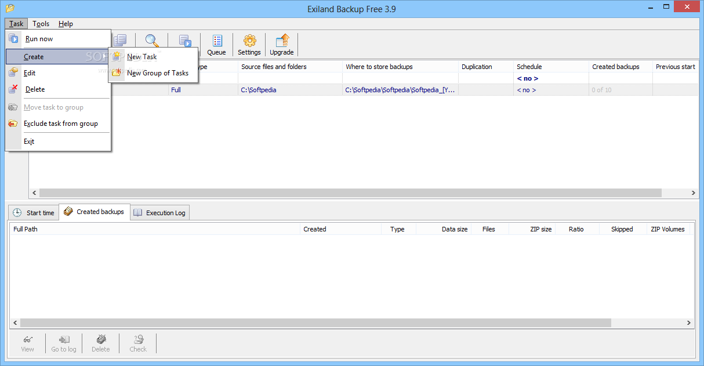Click the Data size column header

tap(444, 229)
